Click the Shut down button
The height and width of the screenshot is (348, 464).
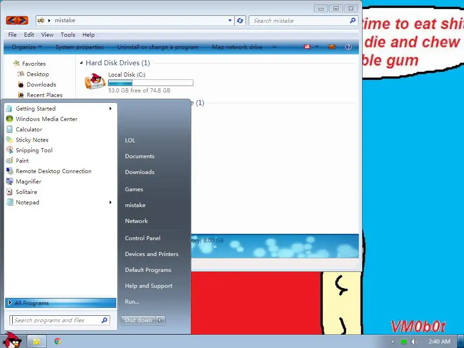(138, 320)
